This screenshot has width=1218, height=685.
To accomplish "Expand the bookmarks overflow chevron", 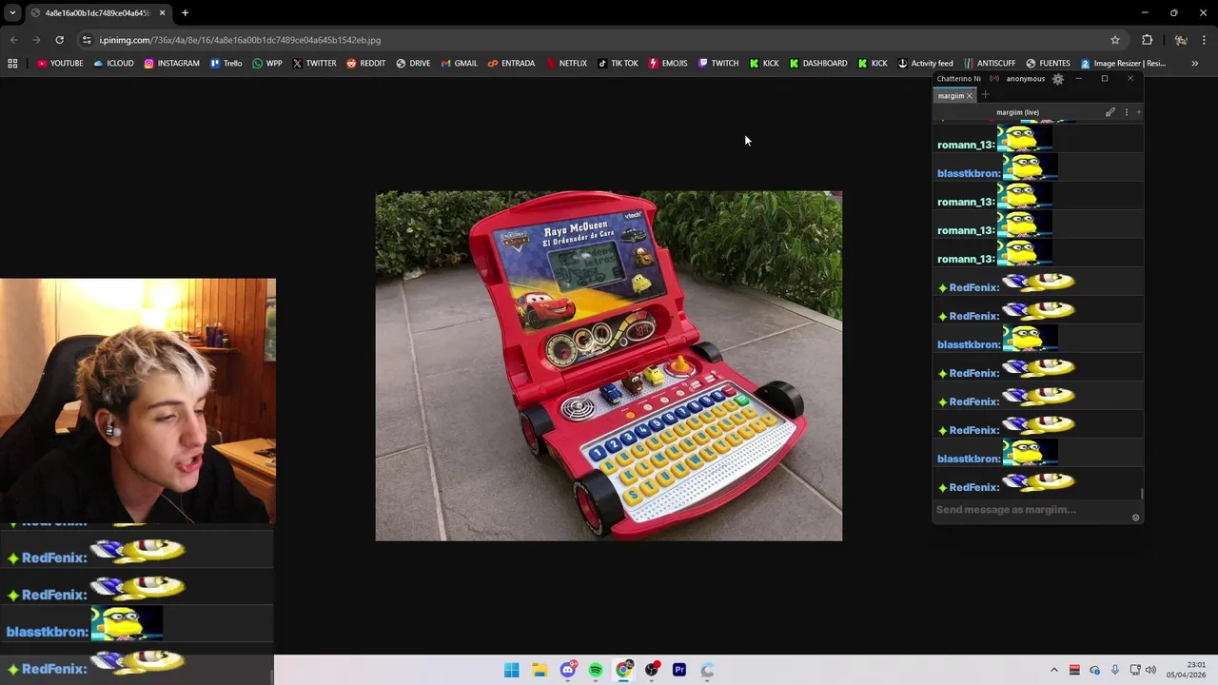I will (1195, 63).
